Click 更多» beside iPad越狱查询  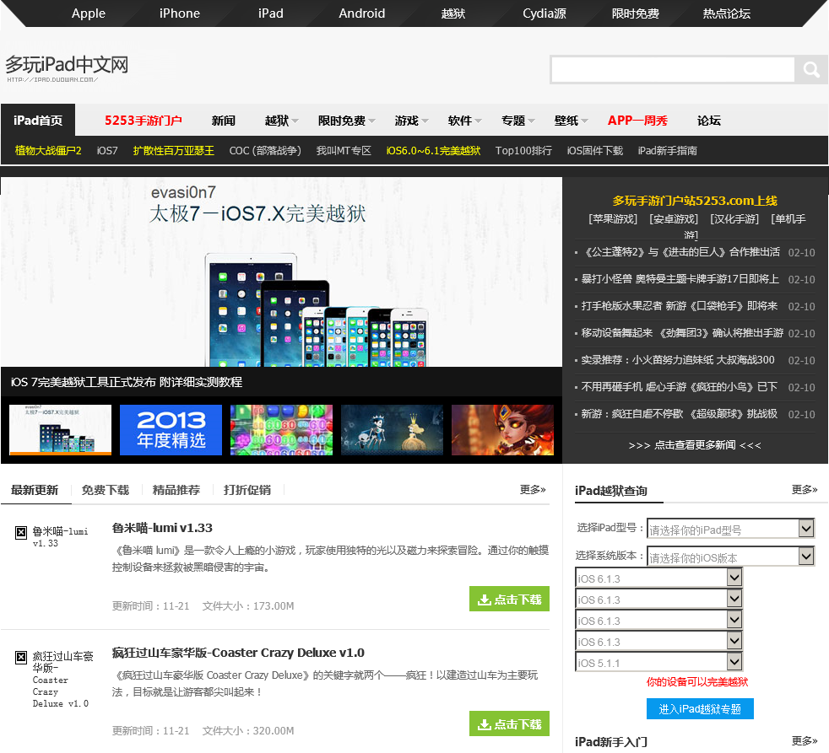click(x=805, y=490)
